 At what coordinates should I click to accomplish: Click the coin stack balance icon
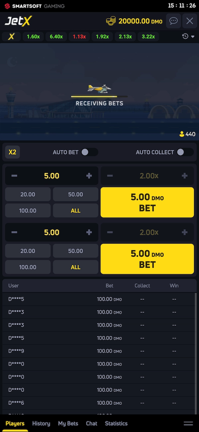(x=111, y=21)
